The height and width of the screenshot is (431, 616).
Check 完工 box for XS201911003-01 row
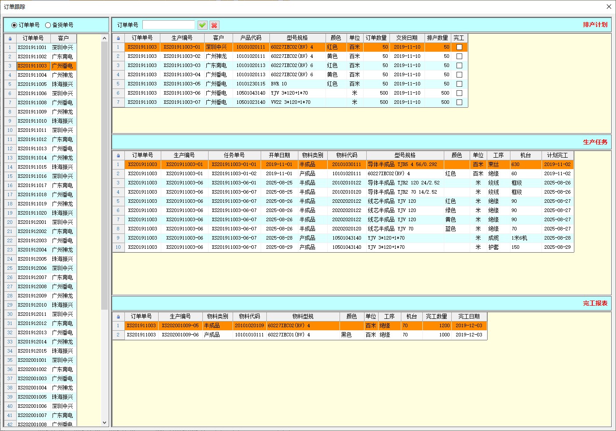pos(459,47)
